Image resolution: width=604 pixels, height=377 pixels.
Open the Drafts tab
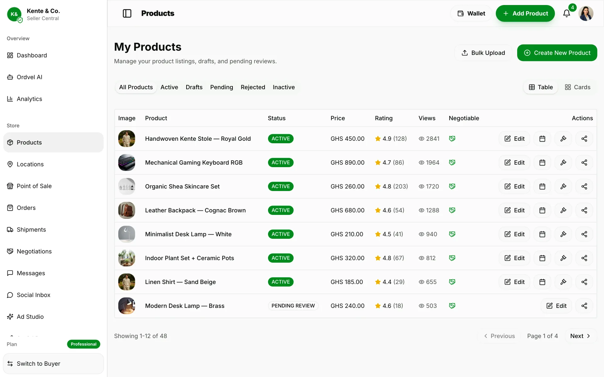click(194, 87)
